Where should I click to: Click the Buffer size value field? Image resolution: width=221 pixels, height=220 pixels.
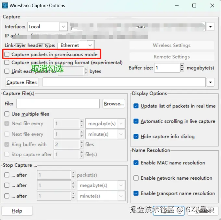[167, 68]
